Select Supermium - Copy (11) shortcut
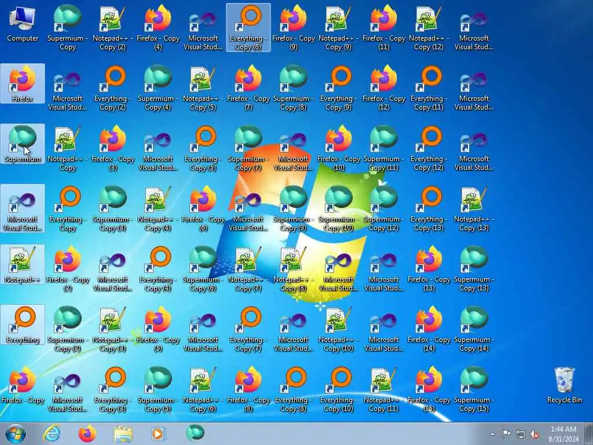The width and height of the screenshot is (593, 445). (x=383, y=148)
